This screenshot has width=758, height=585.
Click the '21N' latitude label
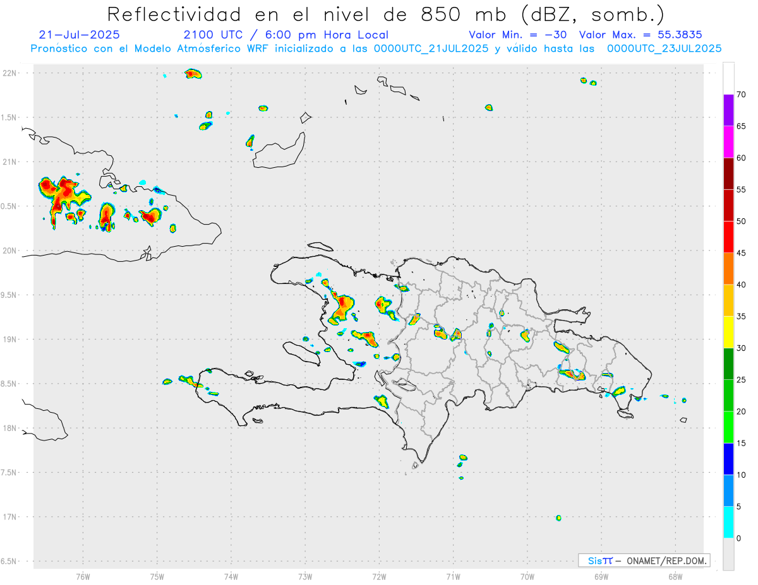click(9, 162)
